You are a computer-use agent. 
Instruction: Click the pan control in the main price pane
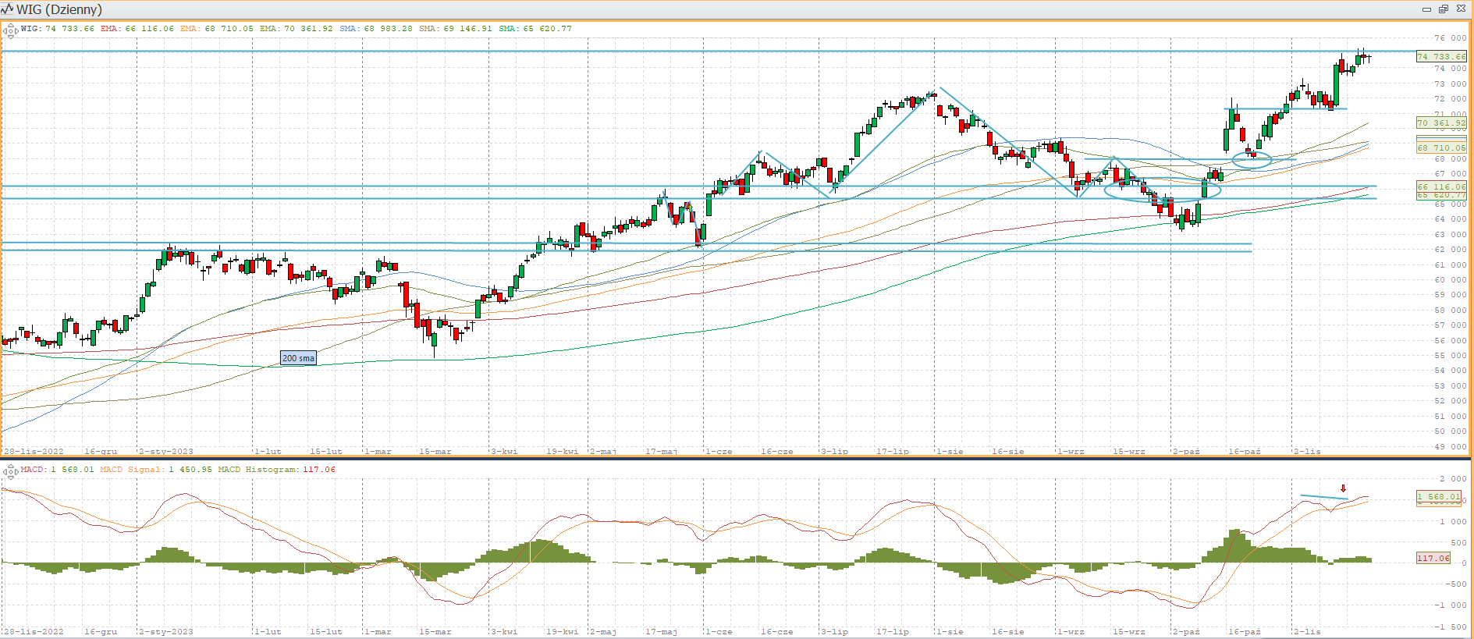click(x=10, y=31)
